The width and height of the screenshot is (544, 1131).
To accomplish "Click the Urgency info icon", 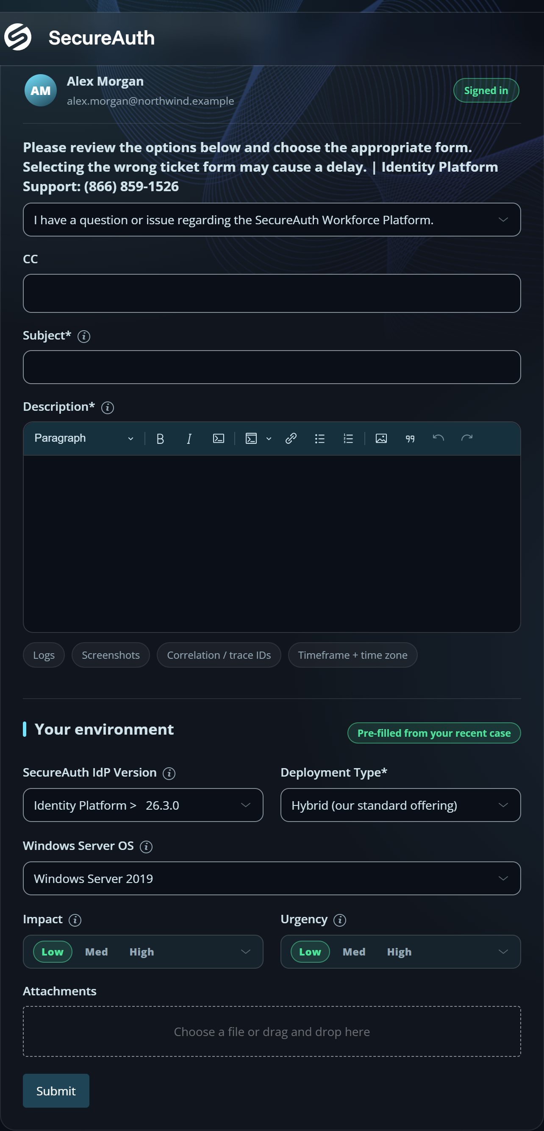I will coord(339,920).
